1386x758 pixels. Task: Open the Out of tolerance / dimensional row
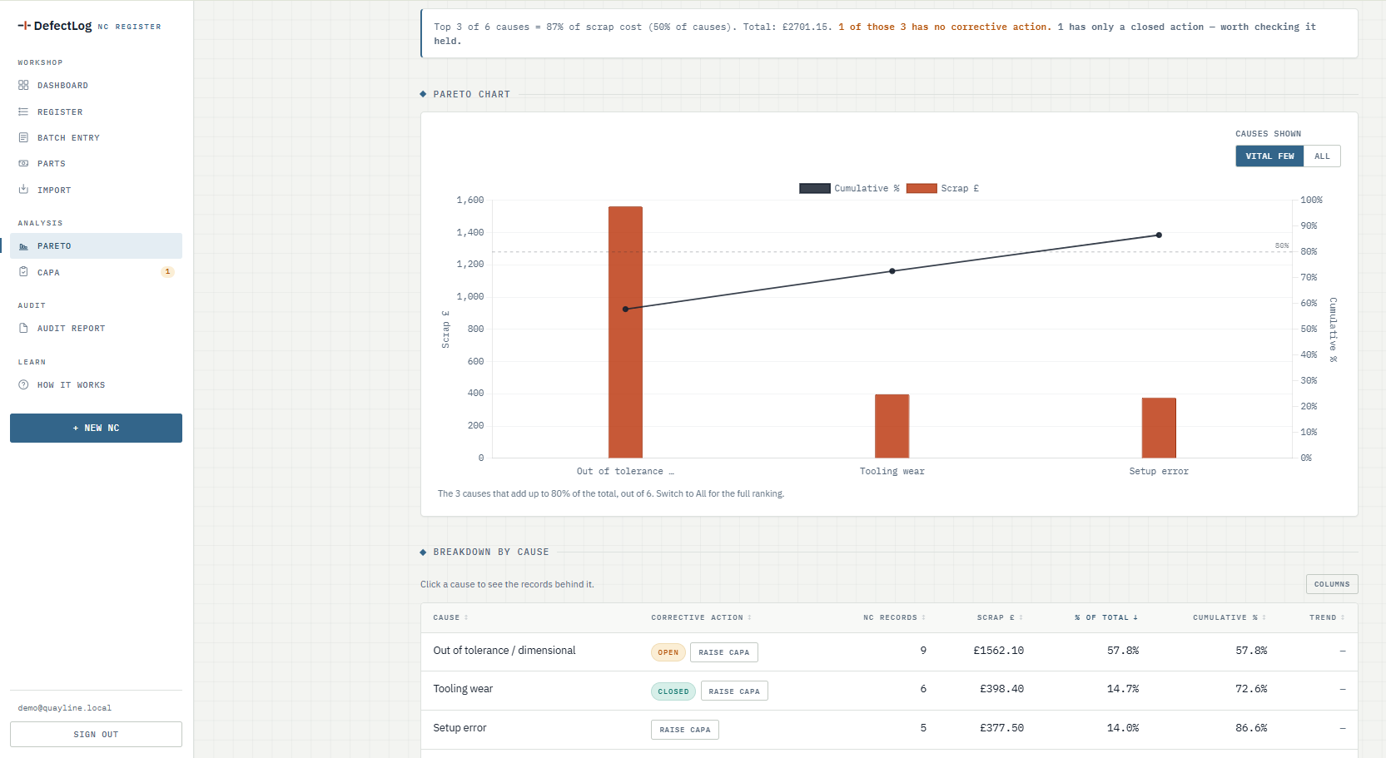pos(889,651)
